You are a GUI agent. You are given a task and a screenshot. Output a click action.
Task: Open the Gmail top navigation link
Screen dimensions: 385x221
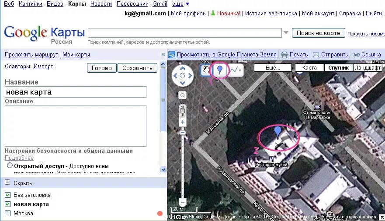[x=160, y=4]
